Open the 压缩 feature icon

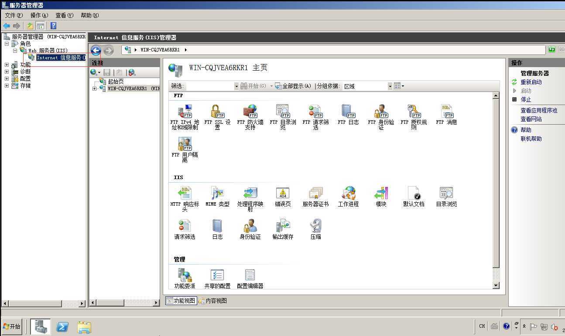pyautogui.click(x=315, y=229)
